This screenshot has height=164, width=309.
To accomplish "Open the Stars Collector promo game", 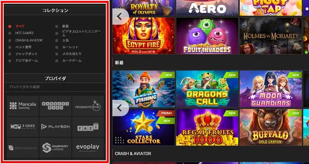I will pos(143,128).
